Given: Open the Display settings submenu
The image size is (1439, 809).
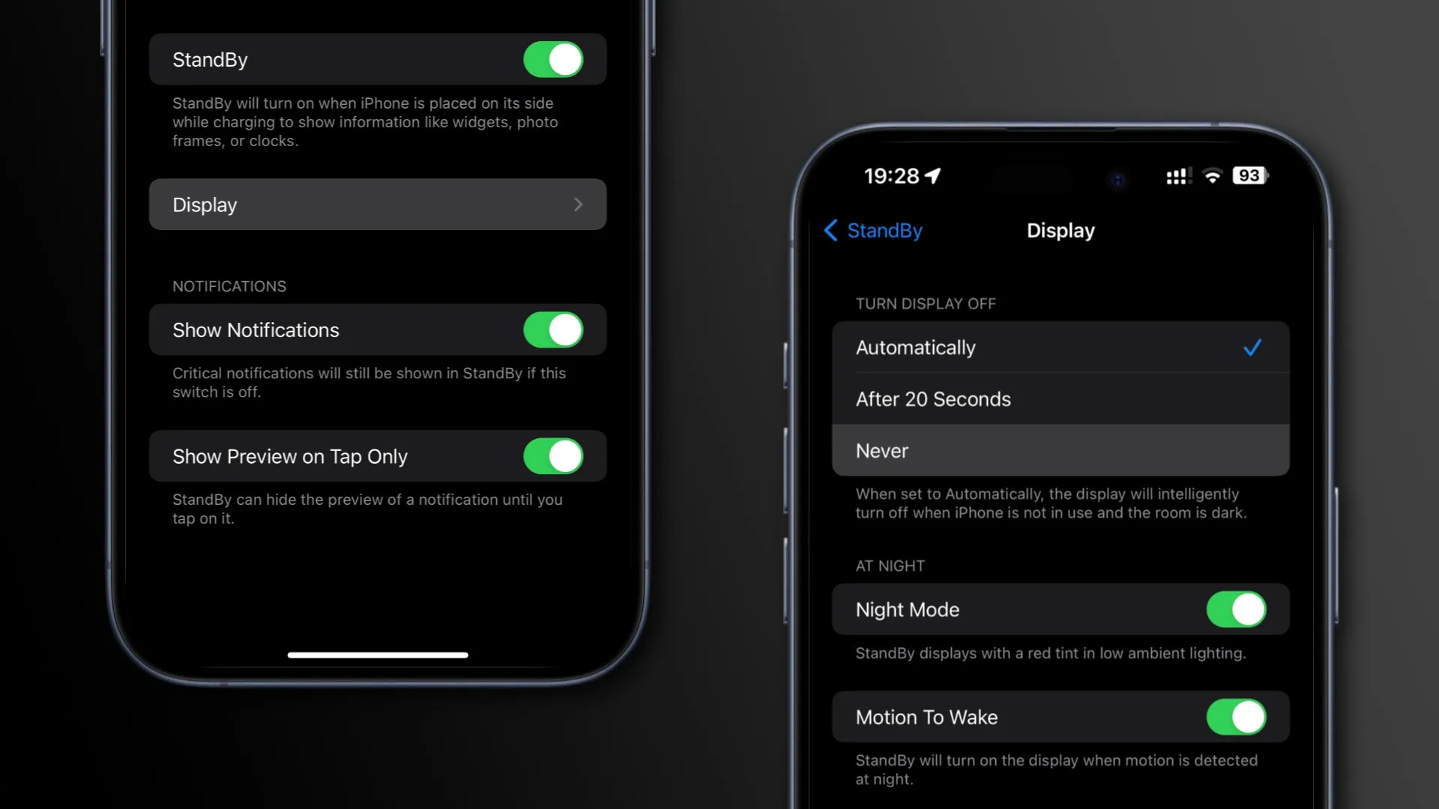Looking at the screenshot, I should pyautogui.click(x=378, y=204).
